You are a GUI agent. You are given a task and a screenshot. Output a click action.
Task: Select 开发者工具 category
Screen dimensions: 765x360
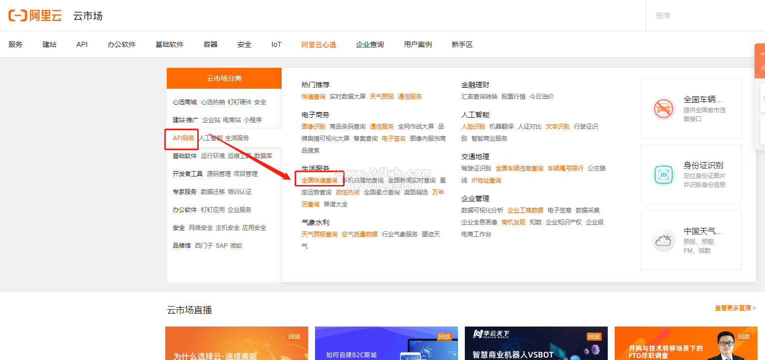click(x=188, y=174)
